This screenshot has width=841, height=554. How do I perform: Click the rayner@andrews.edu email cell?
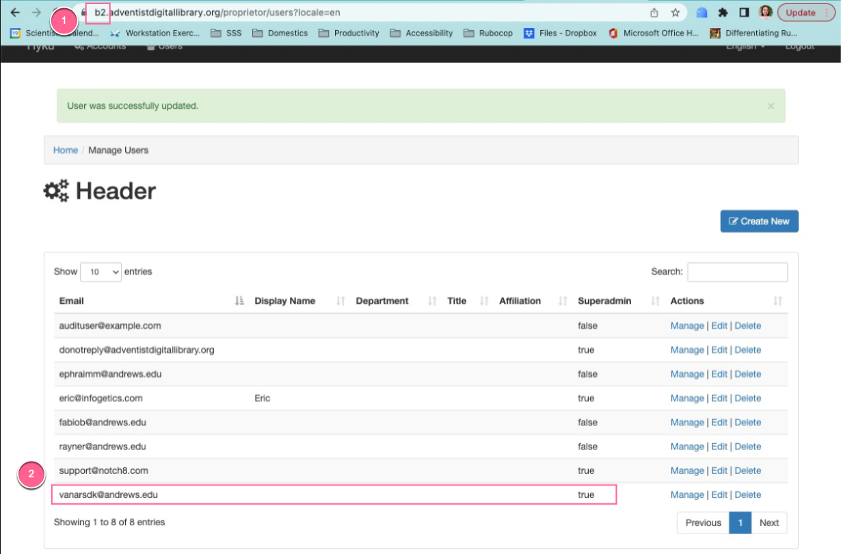pyautogui.click(x=103, y=447)
